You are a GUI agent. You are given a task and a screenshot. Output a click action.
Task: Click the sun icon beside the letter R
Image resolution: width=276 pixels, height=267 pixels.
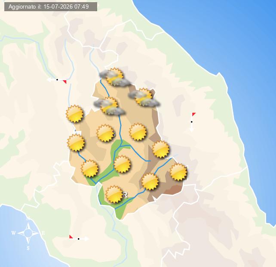tap(114, 194)
